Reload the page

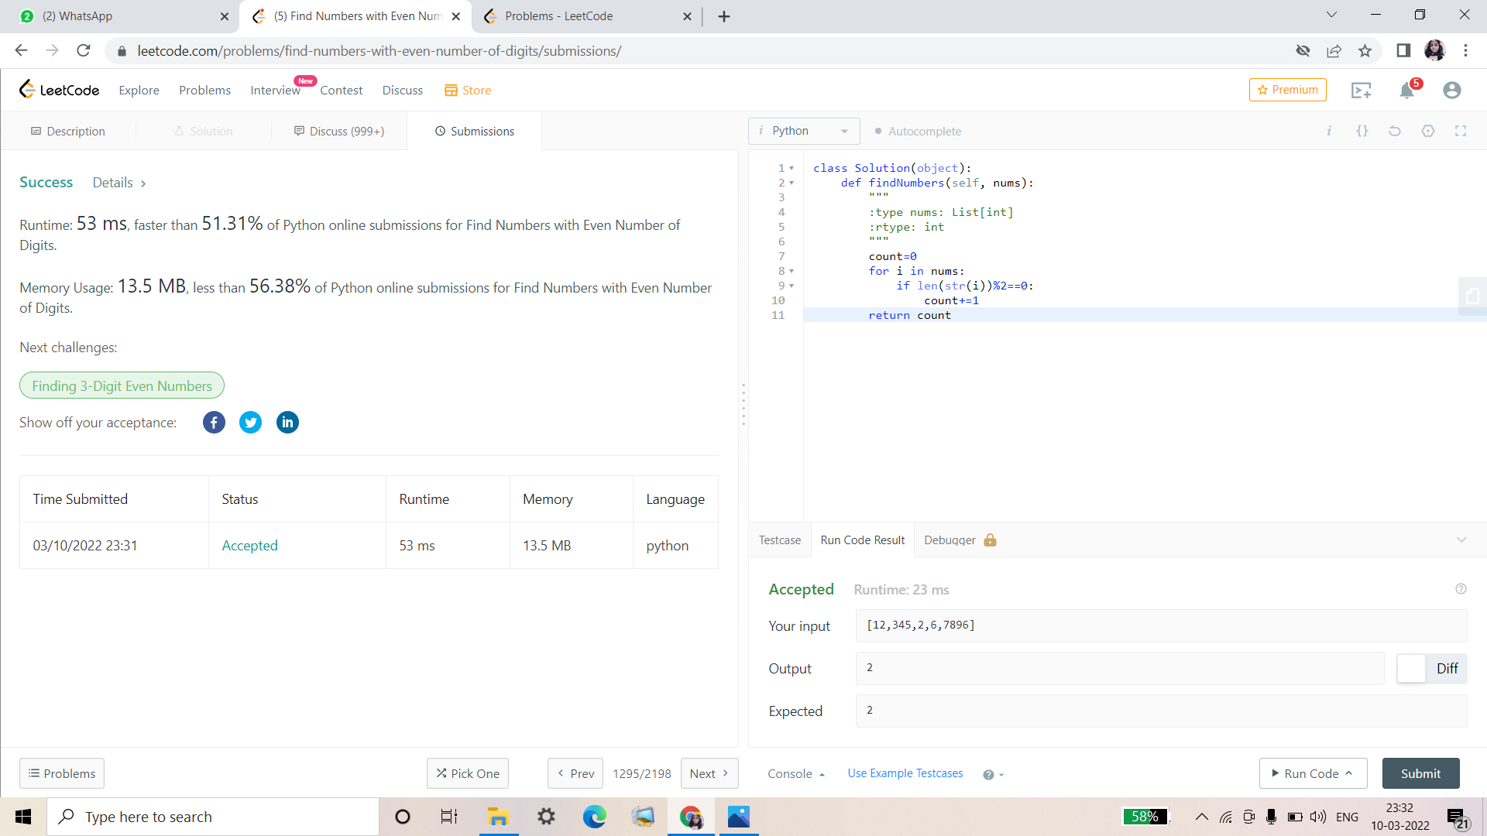[84, 50]
